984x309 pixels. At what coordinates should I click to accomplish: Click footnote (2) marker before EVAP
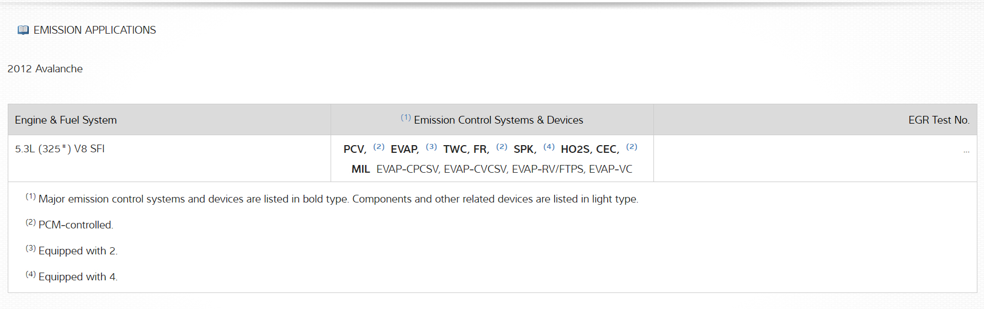pyautogui.click(x=379, y=147)
